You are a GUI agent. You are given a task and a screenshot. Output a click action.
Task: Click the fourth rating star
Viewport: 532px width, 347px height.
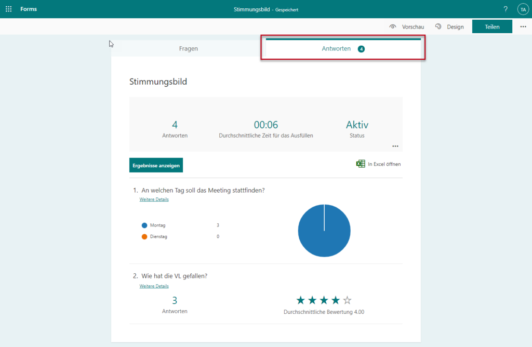[x=336, y=300]
